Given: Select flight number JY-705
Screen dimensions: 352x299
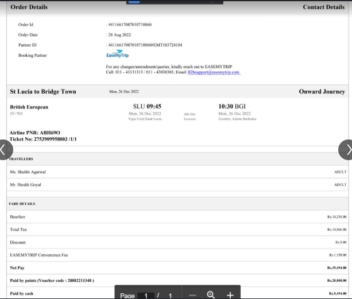Looking at the screenshot, I should point(16,114).
